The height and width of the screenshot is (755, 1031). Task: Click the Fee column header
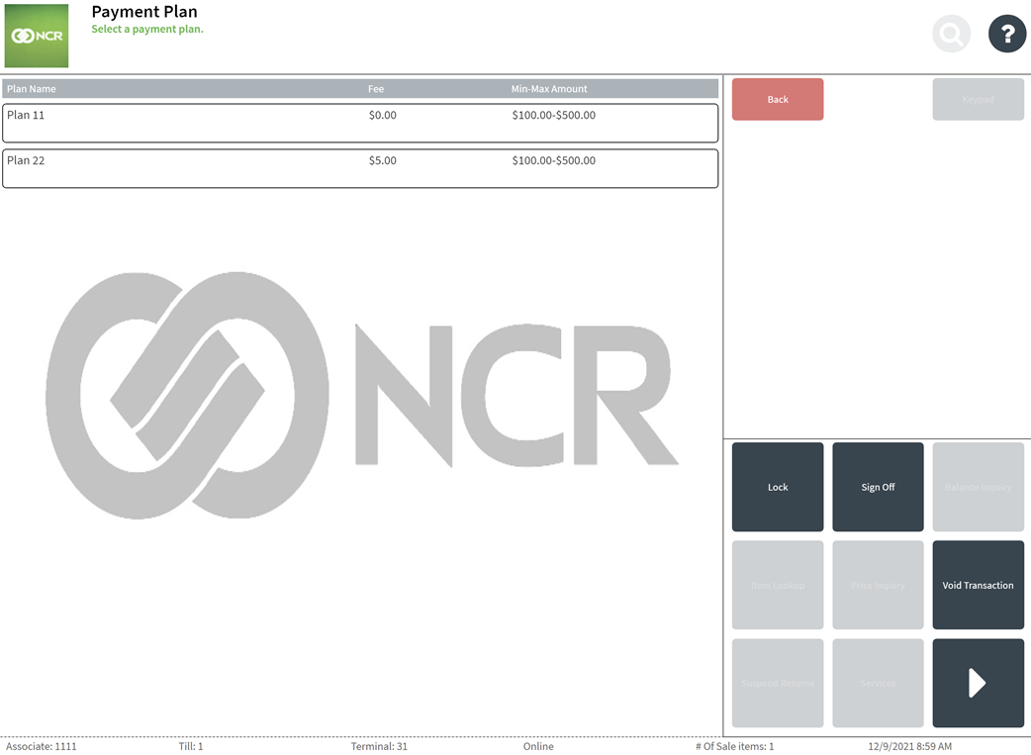[376, 89]
